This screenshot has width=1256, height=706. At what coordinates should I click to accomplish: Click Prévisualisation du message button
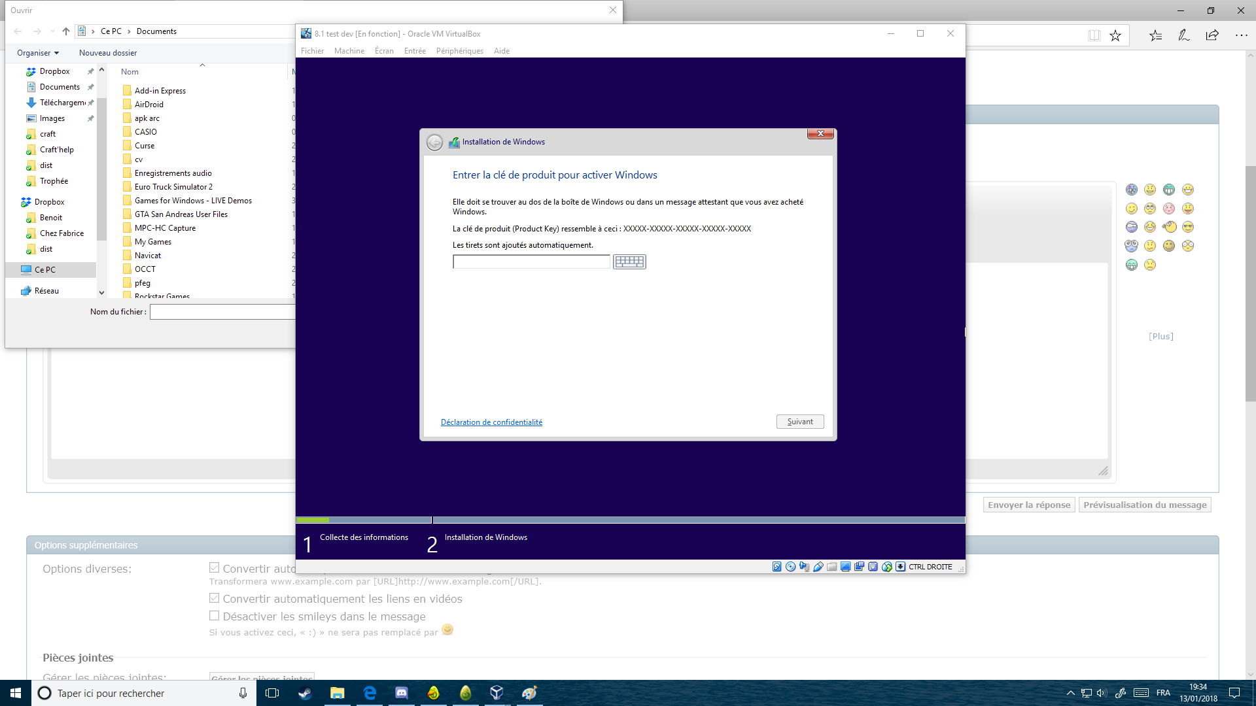click(x=1145, y=505)
